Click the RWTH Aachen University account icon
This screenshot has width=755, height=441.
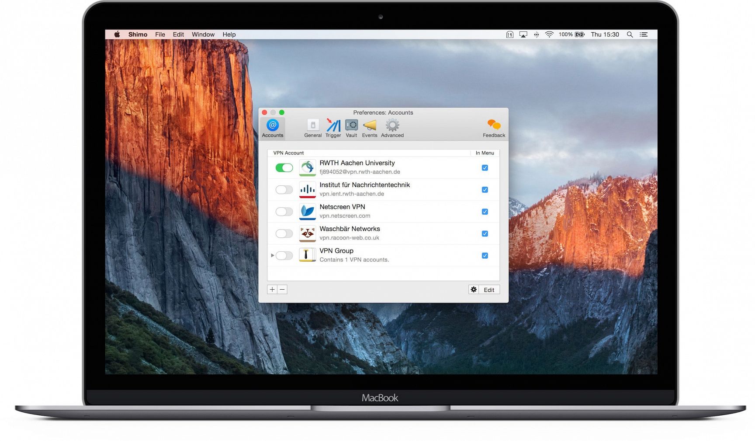click(308, 168)
